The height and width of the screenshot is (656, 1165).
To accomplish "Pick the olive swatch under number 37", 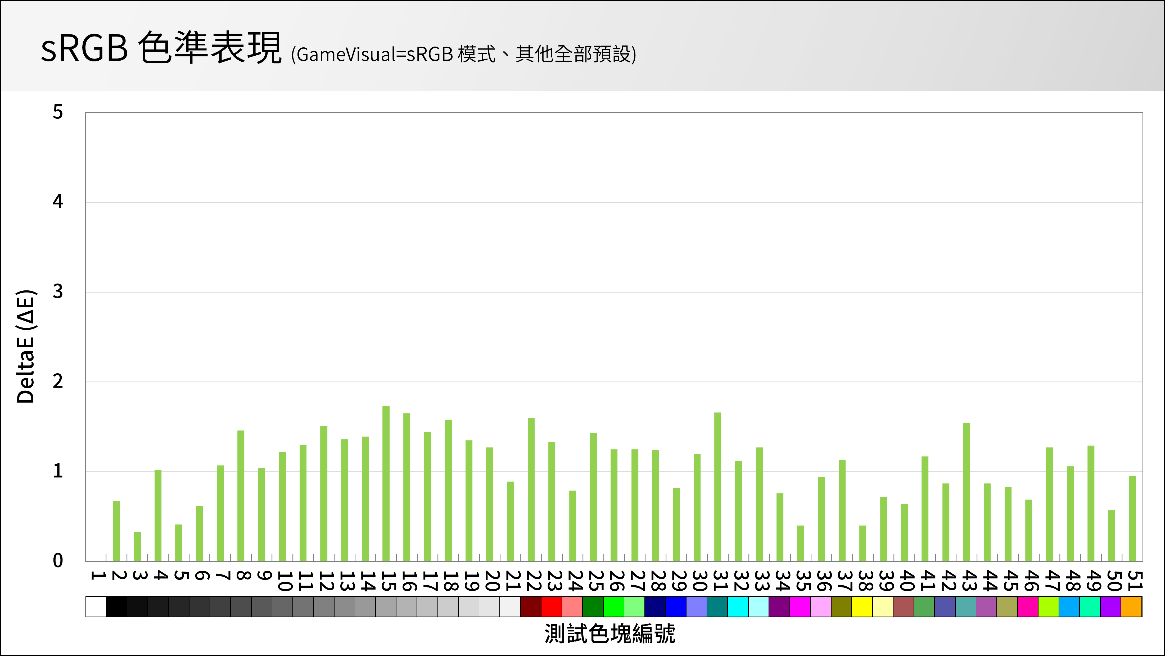I will [x=842, y=607].
